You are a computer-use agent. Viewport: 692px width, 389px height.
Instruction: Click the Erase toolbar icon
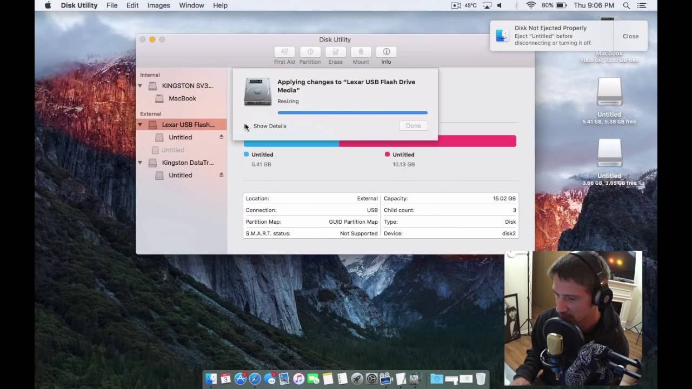tap(336, 52)
